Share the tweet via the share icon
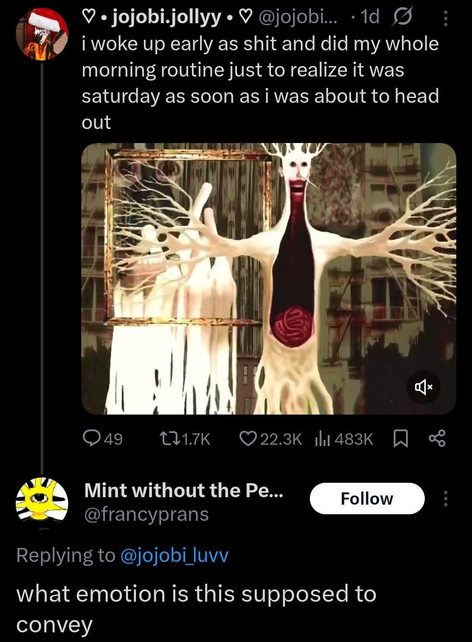This screenshot has height=642, width=472. pos(437,439)
